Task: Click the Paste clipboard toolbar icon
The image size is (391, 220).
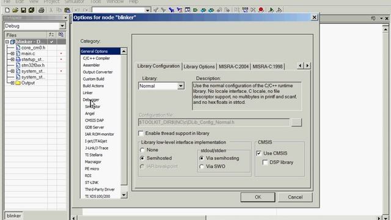Action: click(67, 10)
